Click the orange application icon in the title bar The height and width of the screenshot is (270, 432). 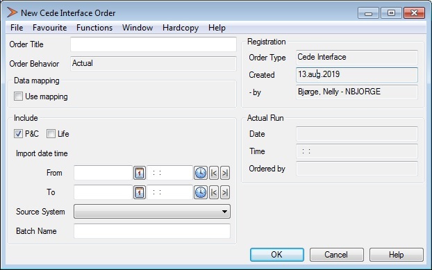(x=12, y=12)
